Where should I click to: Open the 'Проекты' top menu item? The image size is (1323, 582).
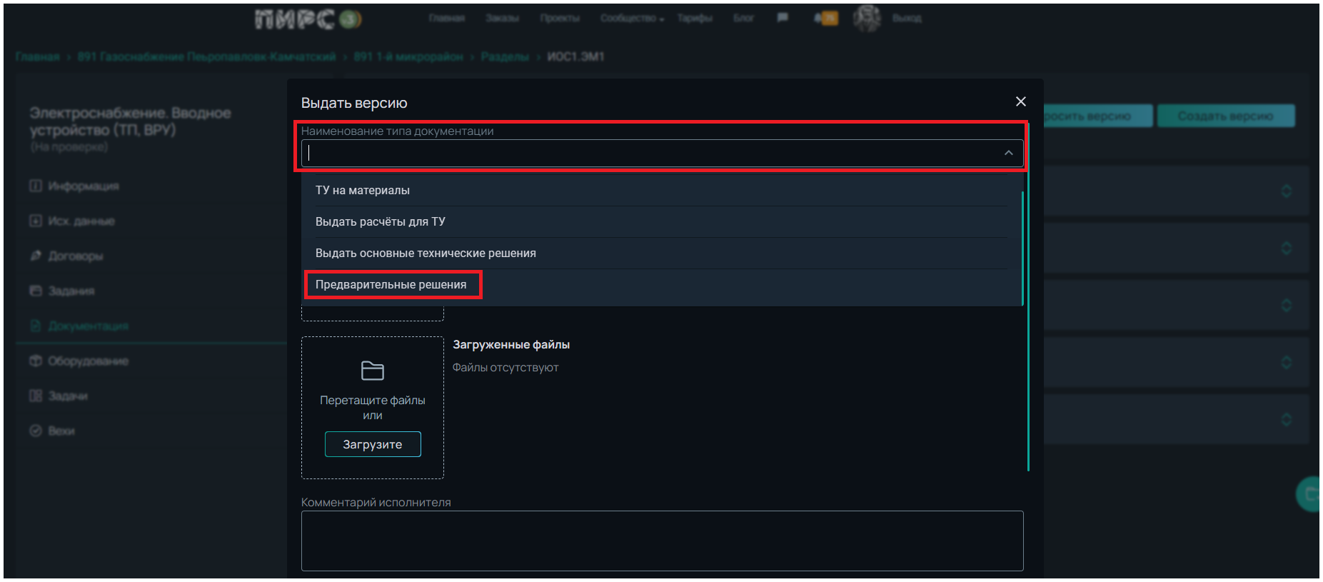[x=559, y=19]
